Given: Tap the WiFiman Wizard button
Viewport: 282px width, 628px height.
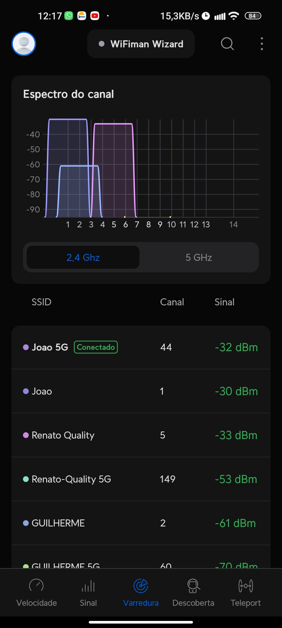Looking at the screenshot, I should [x=141, y=44].
